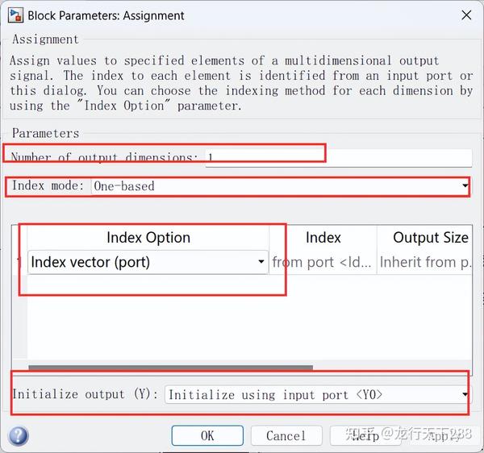Click the dropdown arrow beside One-based
484x453 pixels.
465,186
